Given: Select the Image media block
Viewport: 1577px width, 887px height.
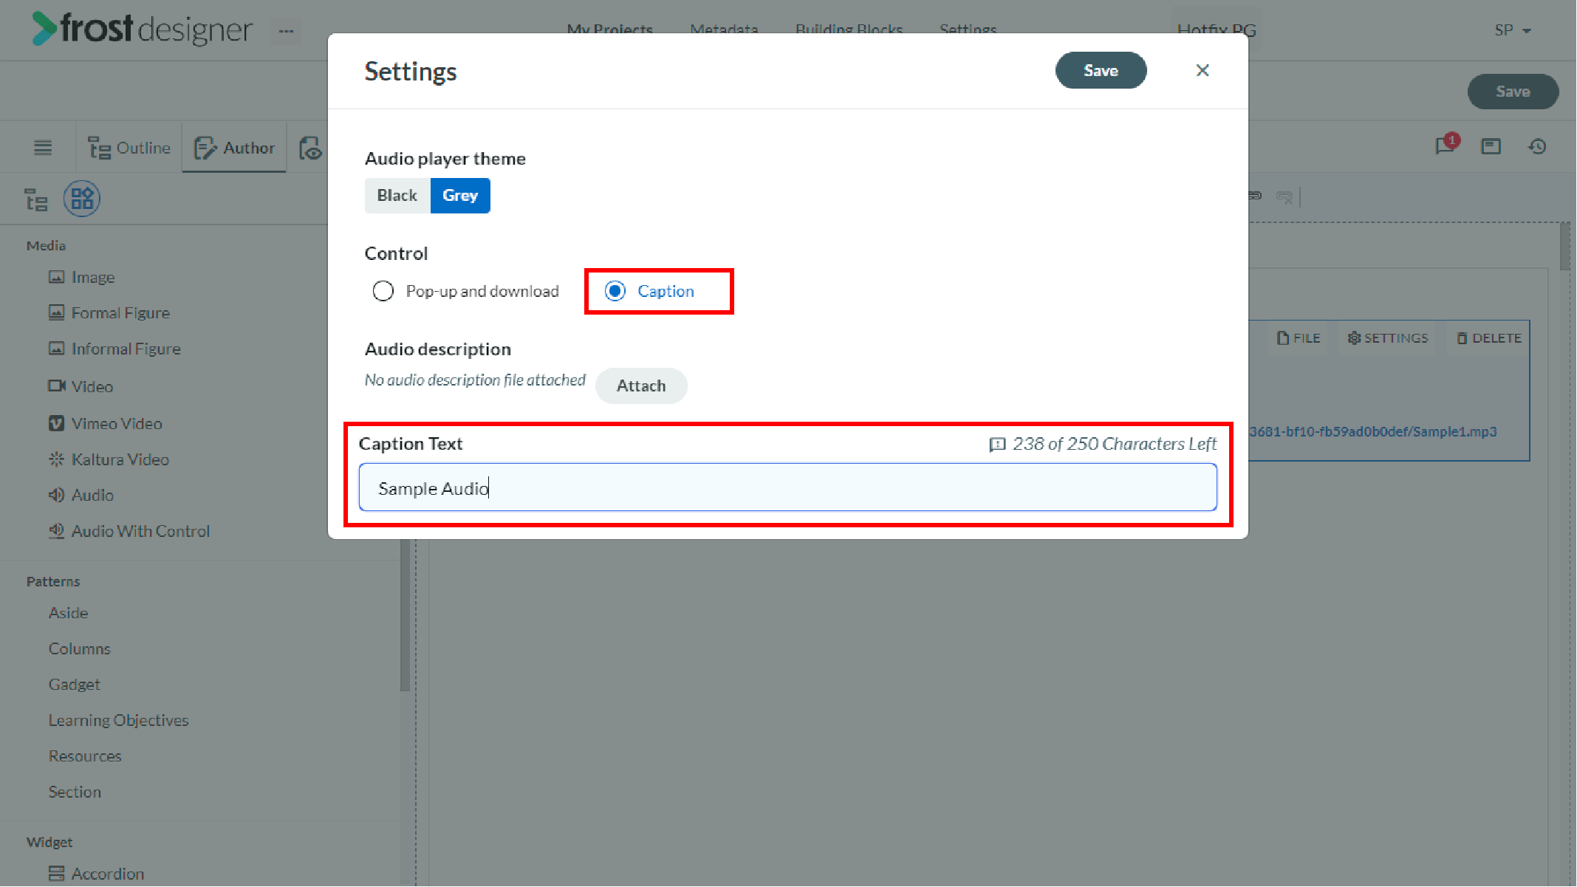Looking at the screenshot, I should 81,277.
